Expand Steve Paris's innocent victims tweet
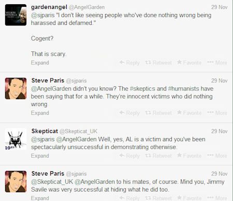The image size is (233, 201). coord(40,113)
